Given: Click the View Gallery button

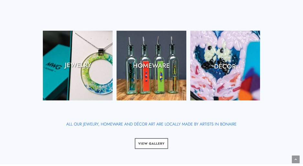Looking at the screenshot, I should coord(151,143).
